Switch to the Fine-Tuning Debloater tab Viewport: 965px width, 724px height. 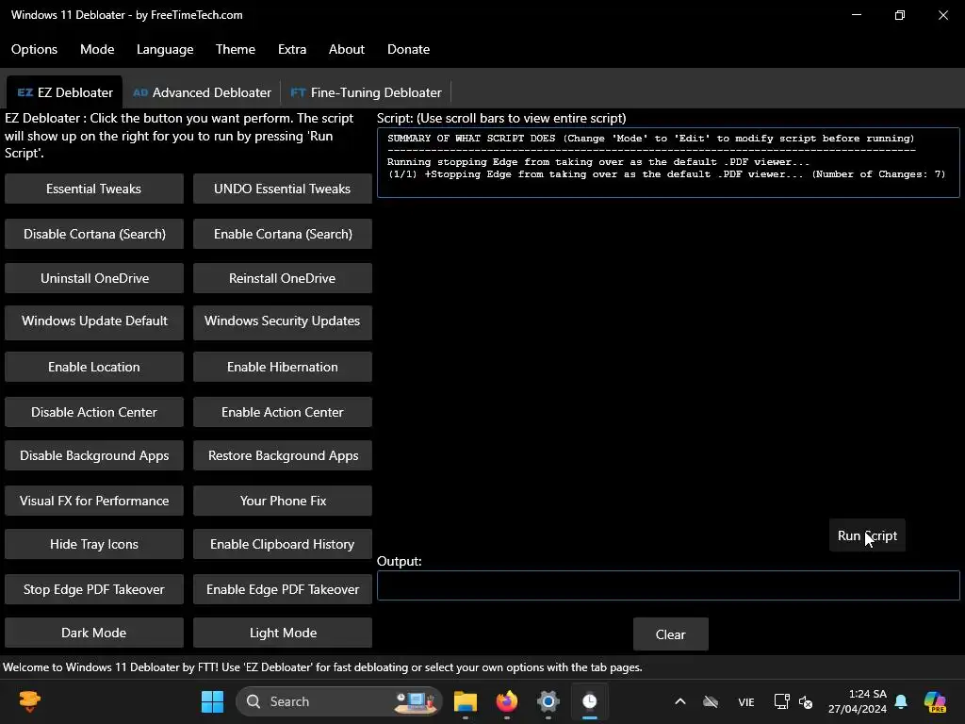[x=367, y=92]
